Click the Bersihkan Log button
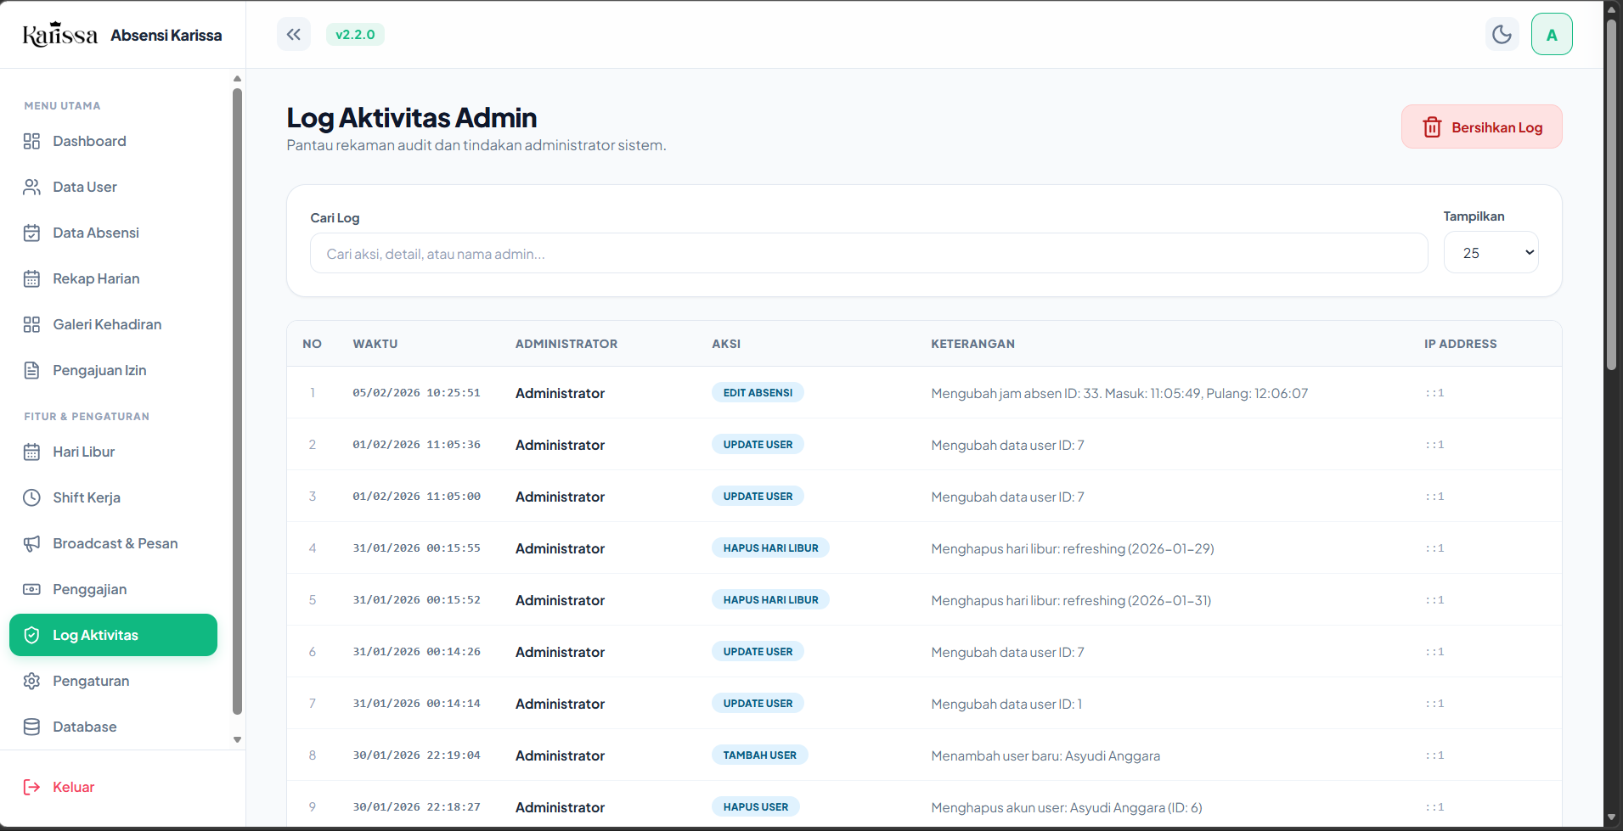The image size is (1623, 831). click(1481, 127)
